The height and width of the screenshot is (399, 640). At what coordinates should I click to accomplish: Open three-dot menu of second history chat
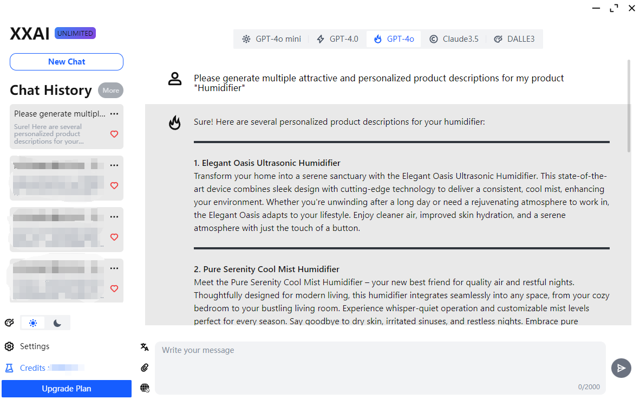114,165
